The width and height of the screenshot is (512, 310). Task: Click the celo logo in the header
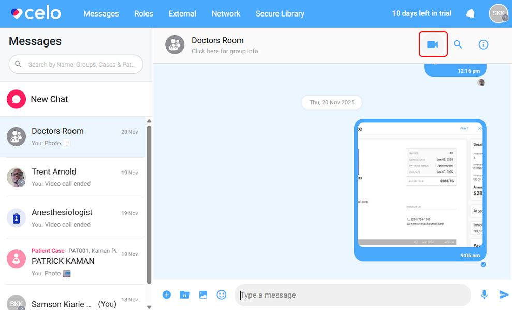35,13
